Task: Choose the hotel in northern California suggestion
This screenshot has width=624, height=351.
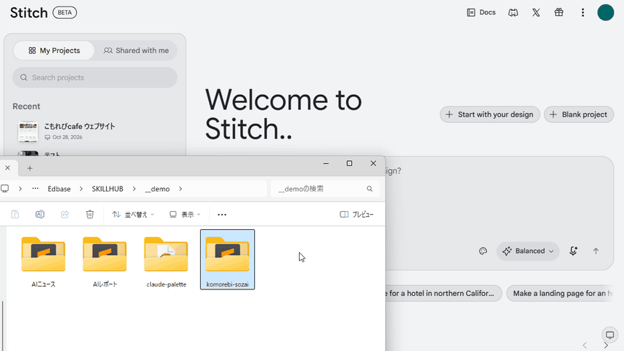Action: [443, 293]
